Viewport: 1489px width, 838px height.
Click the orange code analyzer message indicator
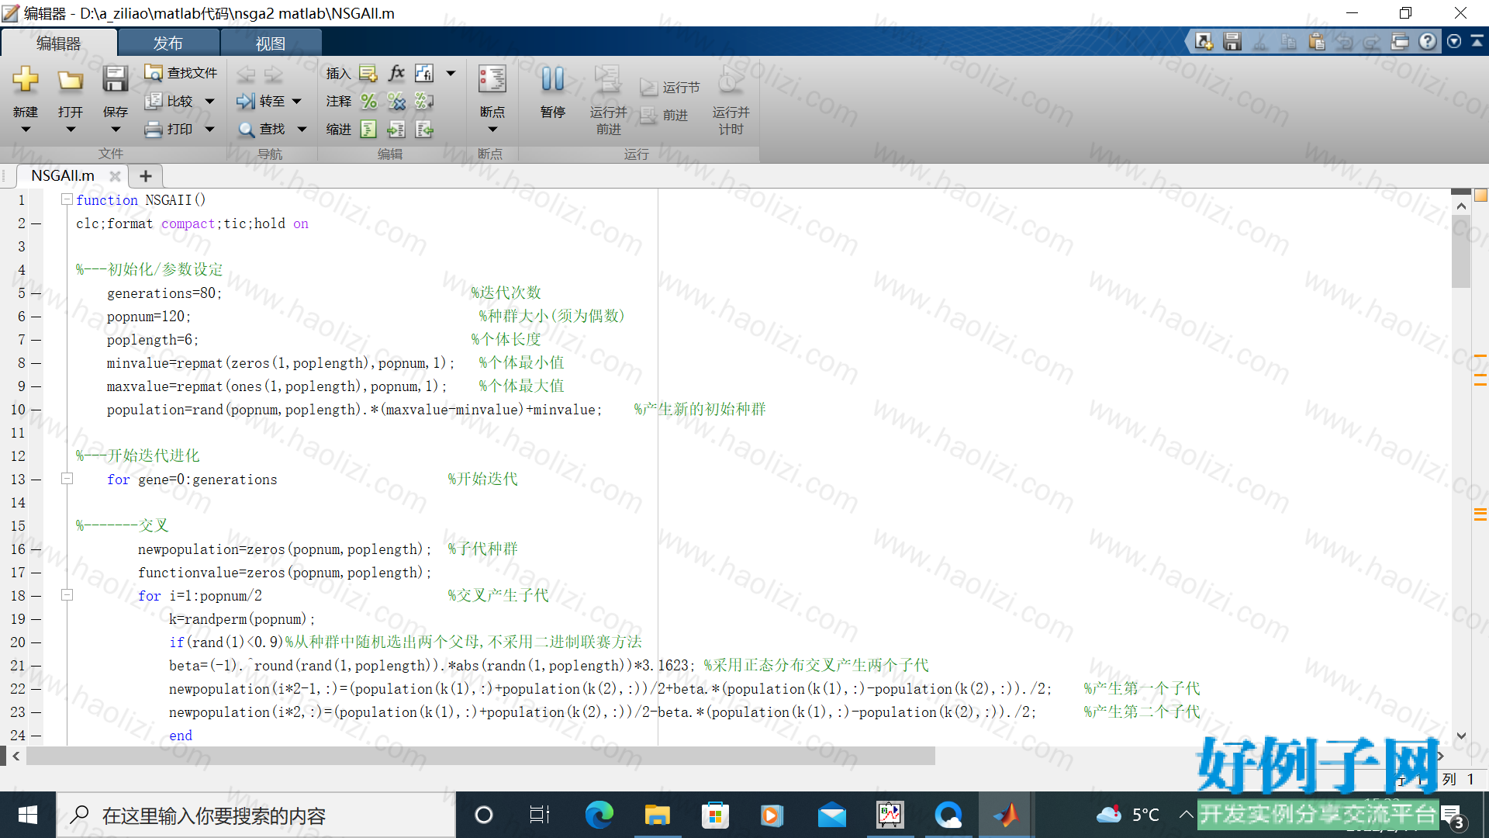1480,196
